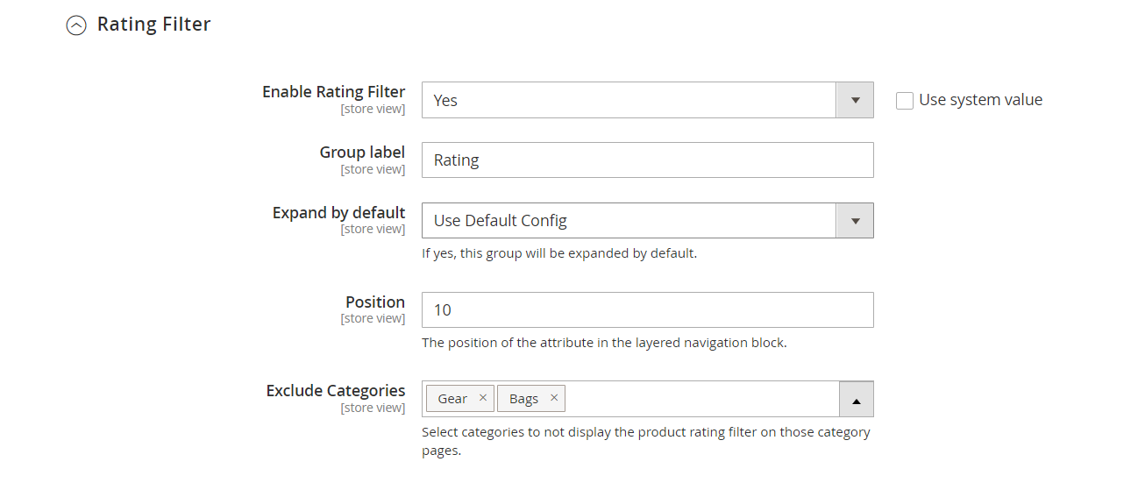The width and height of the screenshot is (1145, 483).
Task: Click the 'Expand by default' field label
Action: [338, 213]
